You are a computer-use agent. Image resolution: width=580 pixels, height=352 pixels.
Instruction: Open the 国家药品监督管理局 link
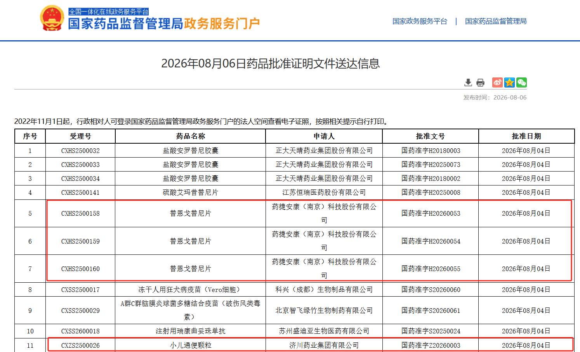tap(496, 21)
